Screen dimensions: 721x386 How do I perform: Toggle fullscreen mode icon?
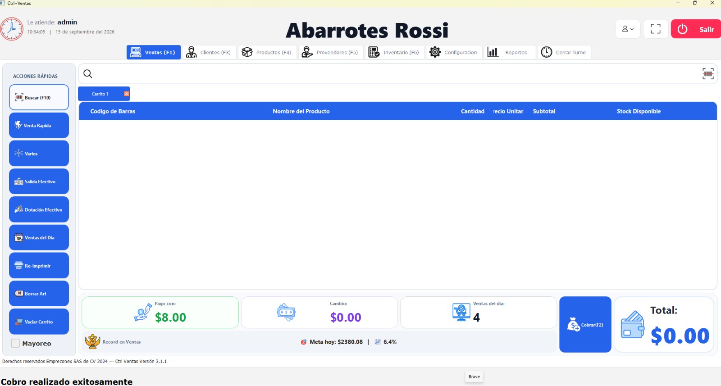click(656, 29)
